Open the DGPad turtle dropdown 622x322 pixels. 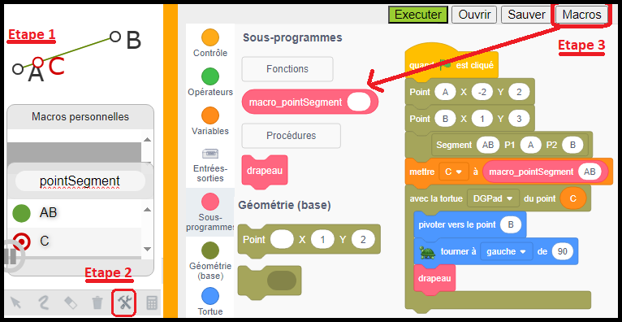[x=493, y=198]
